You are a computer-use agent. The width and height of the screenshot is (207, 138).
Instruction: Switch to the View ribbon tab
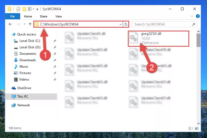59,16
